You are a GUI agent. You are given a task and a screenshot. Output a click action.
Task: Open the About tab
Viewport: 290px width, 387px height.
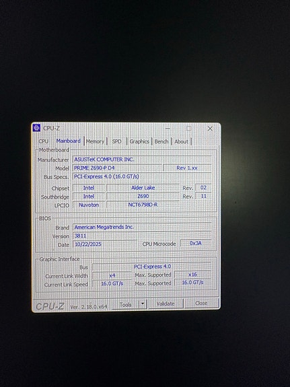(x=181, y=141)
